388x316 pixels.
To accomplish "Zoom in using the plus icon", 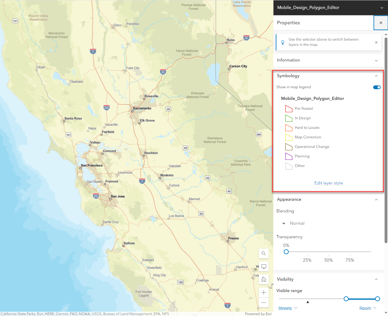I will point(263,292).
